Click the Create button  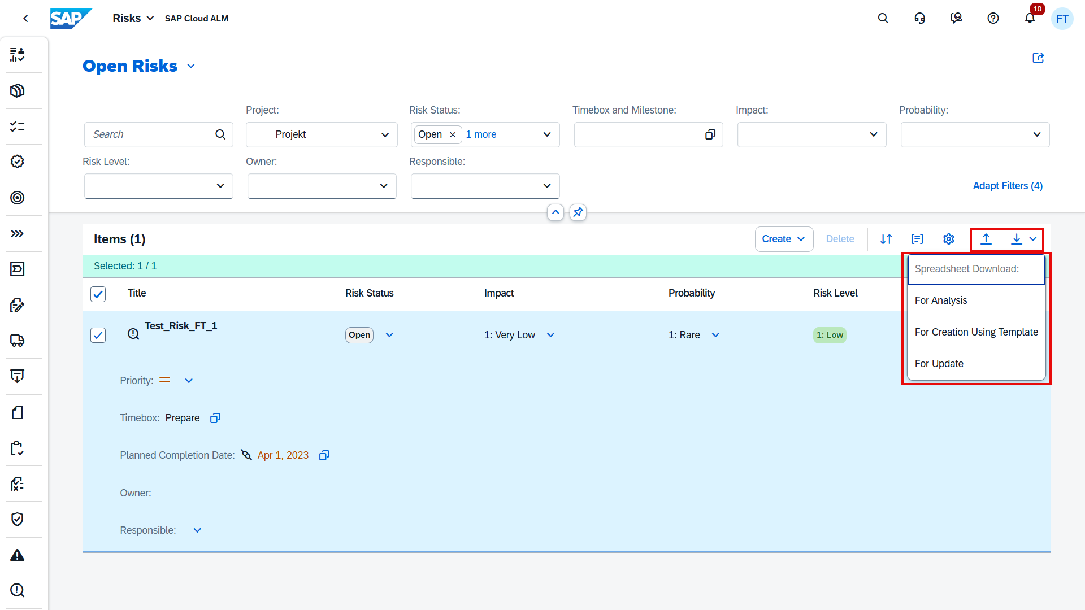tap(776, 239)
